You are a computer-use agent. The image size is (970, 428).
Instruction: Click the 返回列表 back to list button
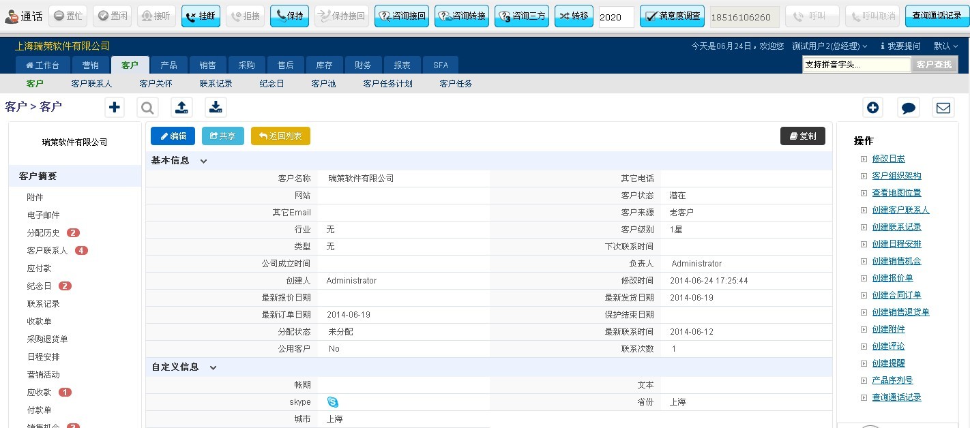point(280,136)
